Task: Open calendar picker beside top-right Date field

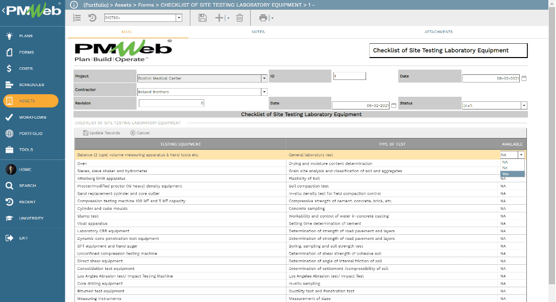Action: pyautogui.click(x=524, y=78)
